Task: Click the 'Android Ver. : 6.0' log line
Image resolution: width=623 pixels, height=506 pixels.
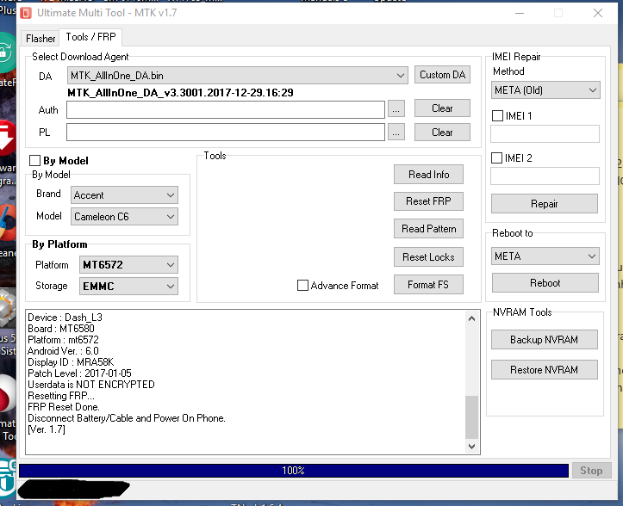Action: tap(63, 351)
